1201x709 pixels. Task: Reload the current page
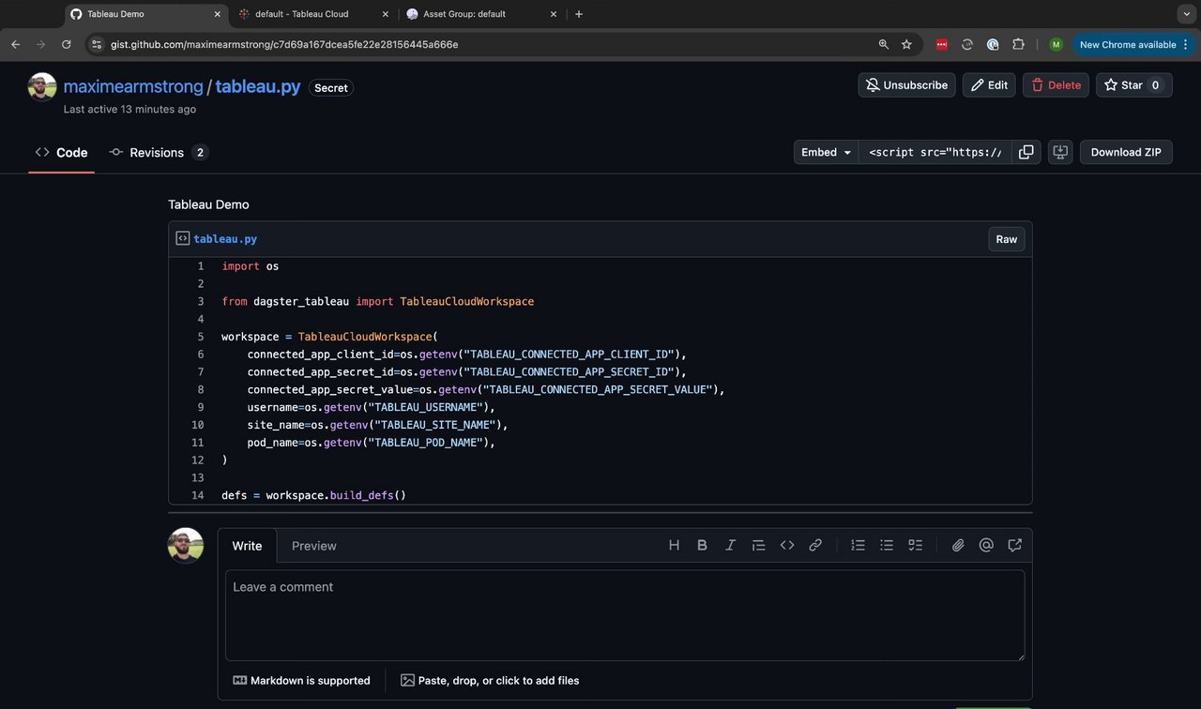click(x=66, y=44)
